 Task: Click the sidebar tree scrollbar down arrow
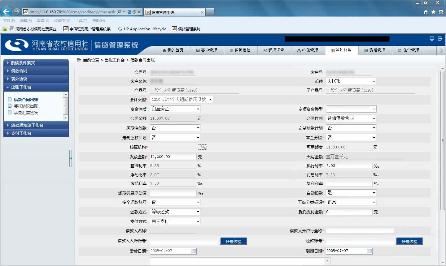click(x=65, y=118)
